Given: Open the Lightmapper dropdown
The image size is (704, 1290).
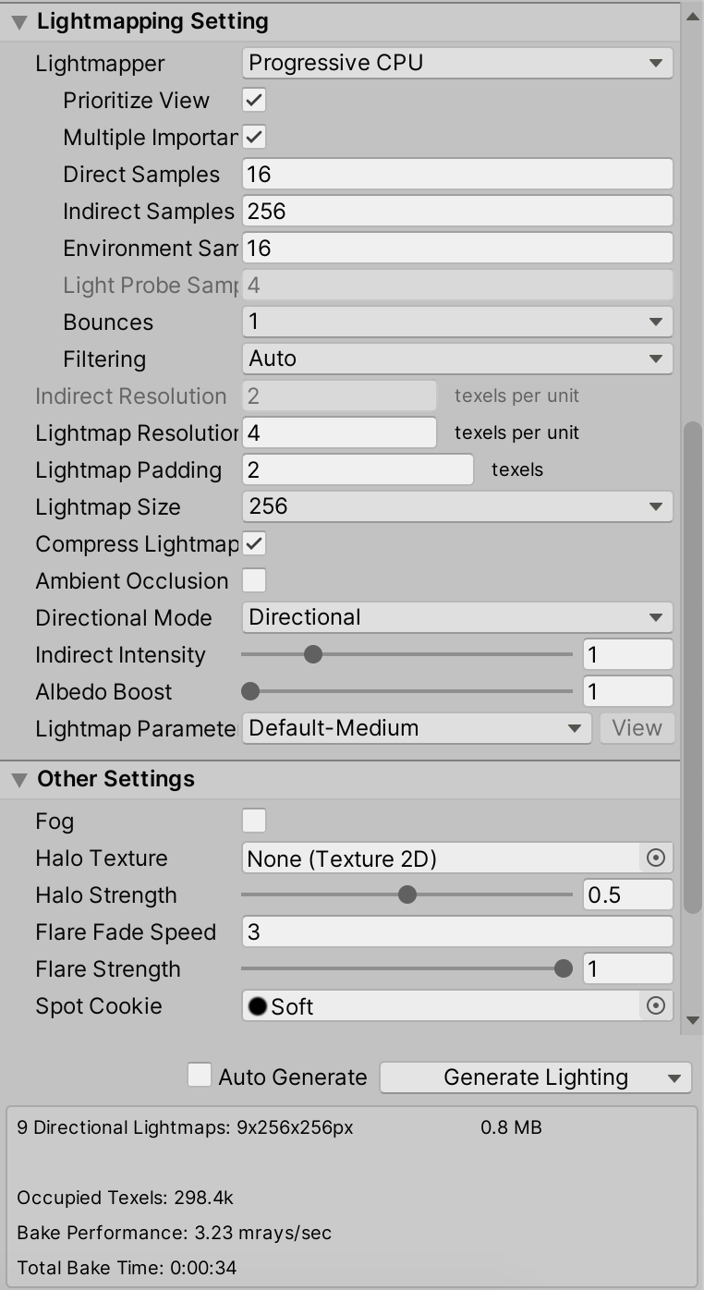Looking at the screenshot, I should [x=456, y=63].
